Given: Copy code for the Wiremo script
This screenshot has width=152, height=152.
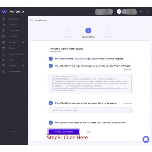Looking at the screenshot, I should point(127,70).
